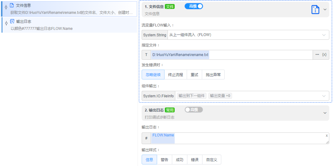Screen dimensions: 333x166
Task: Turn on 高级 switch for 输出日志
Action: coord(194,110)
